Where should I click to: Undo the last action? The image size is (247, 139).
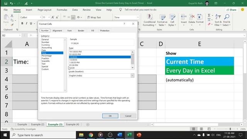[11, 3]
